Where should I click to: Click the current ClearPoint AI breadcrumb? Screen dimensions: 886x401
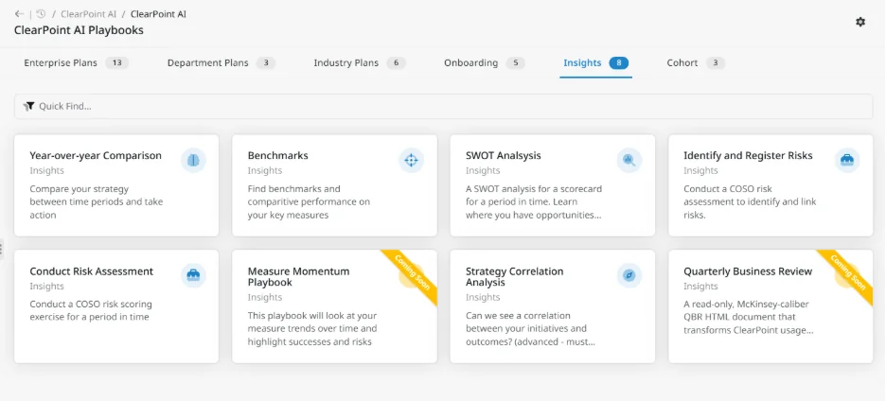(x=158, y=14)
